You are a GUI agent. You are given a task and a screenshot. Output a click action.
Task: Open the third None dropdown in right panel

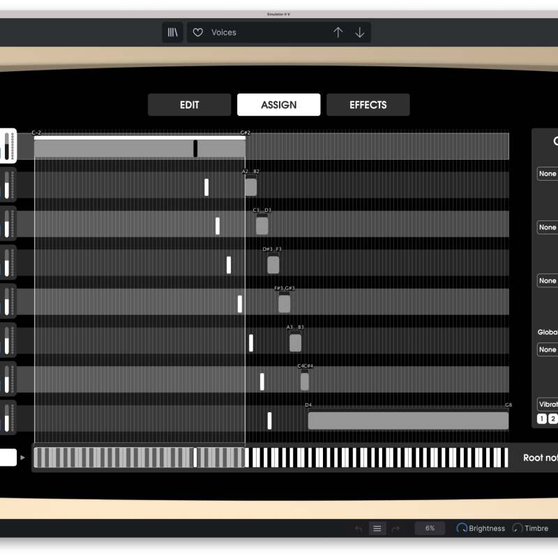click(x=548, y=280)
